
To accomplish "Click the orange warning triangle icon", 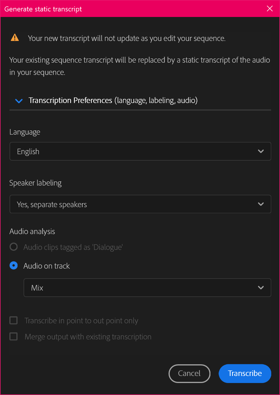I will pos(15,38).
